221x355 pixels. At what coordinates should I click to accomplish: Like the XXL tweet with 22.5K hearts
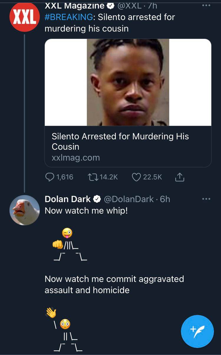136,177
